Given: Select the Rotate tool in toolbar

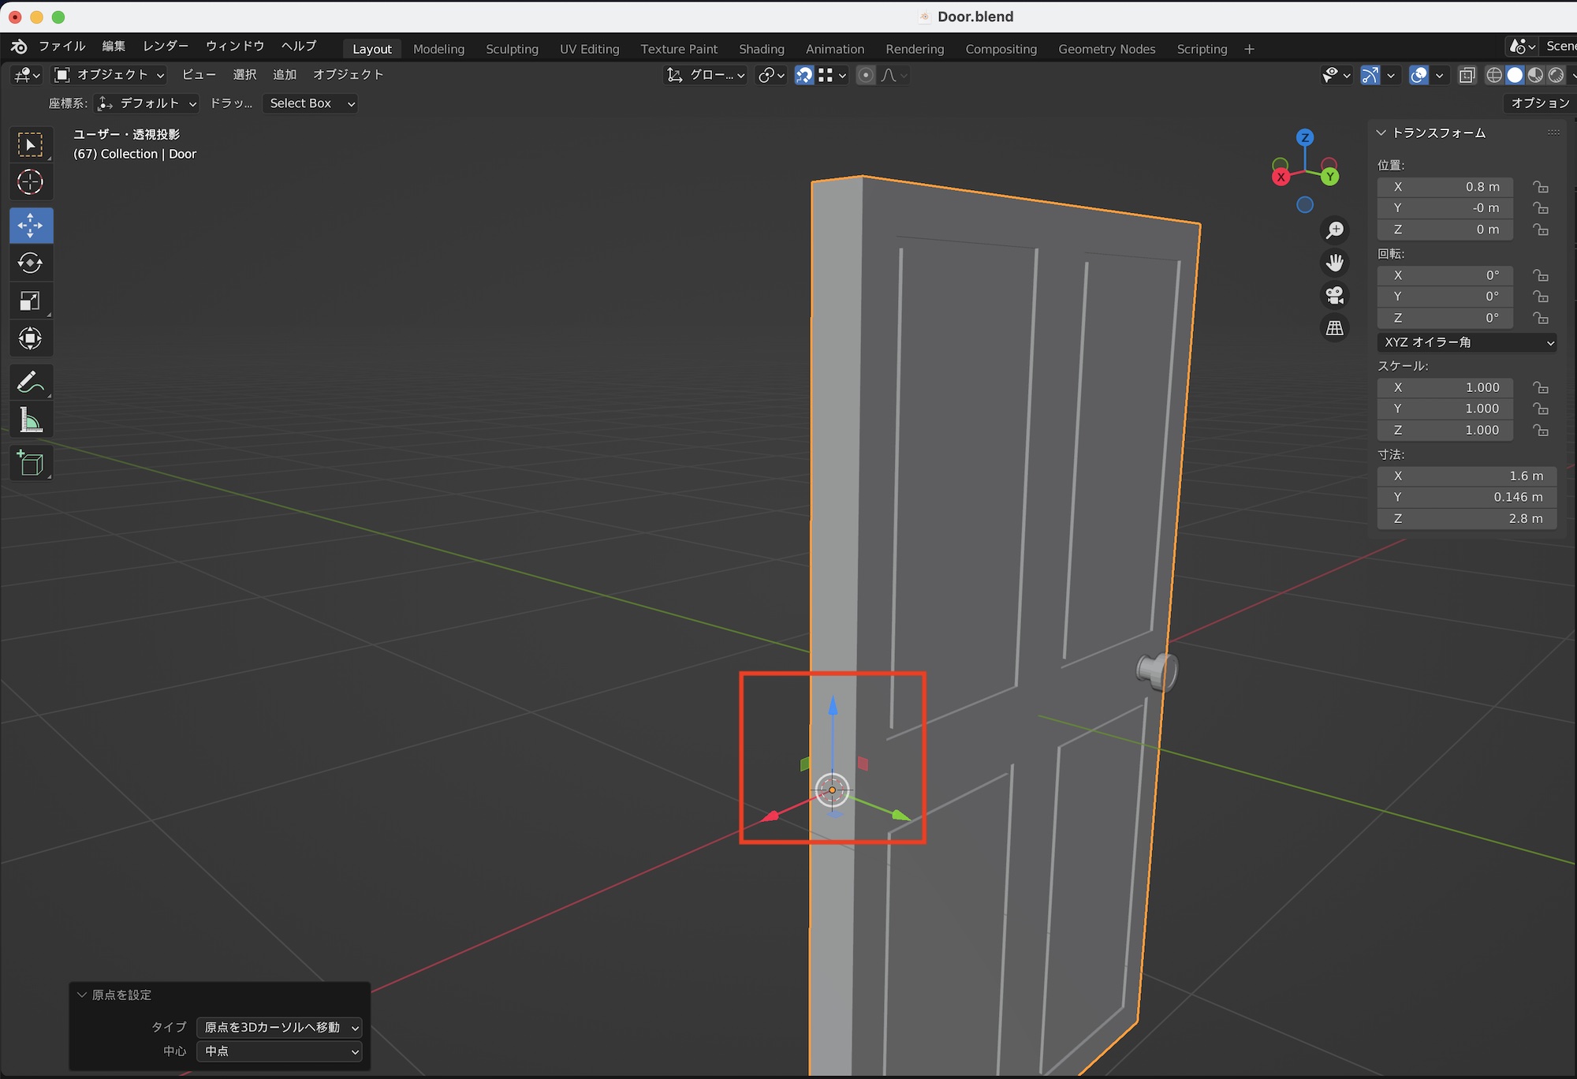Looking at the screenshot, I should (x=30, y=263).
